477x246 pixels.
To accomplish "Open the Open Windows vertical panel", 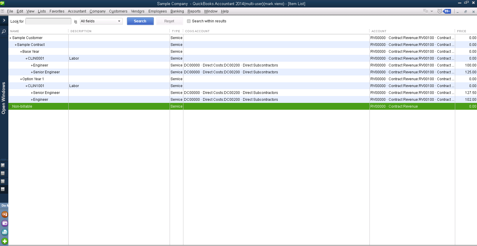I will click(4, 98).
